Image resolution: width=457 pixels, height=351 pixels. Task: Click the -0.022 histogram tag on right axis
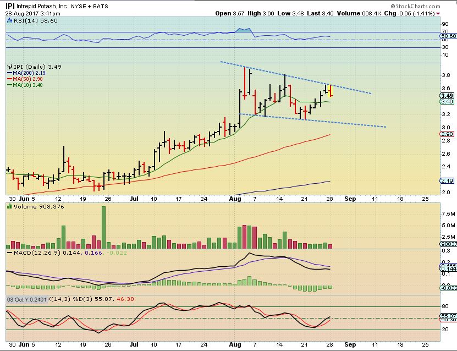click(448, 288)
